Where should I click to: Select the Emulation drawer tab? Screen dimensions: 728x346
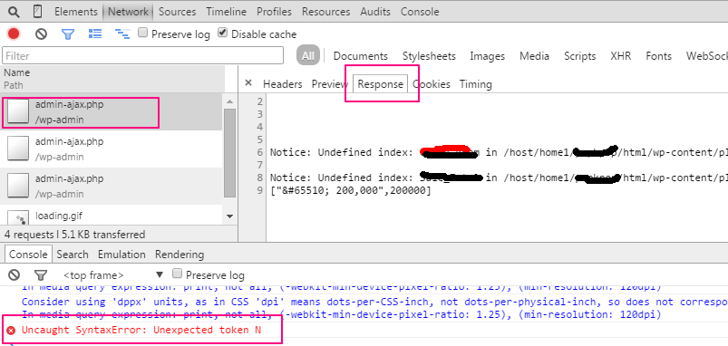click(121, 255)
